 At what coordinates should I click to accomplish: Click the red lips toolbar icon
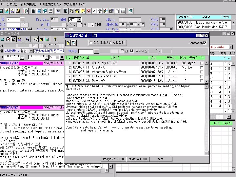pyautogui.click(x=88, y=11)
